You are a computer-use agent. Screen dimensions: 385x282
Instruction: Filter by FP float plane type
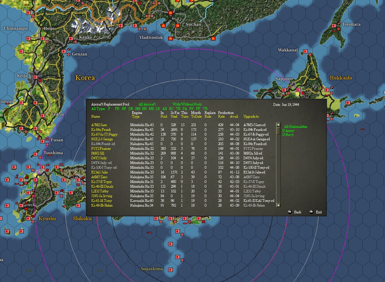pyautogui.click(x=191, y=109)
